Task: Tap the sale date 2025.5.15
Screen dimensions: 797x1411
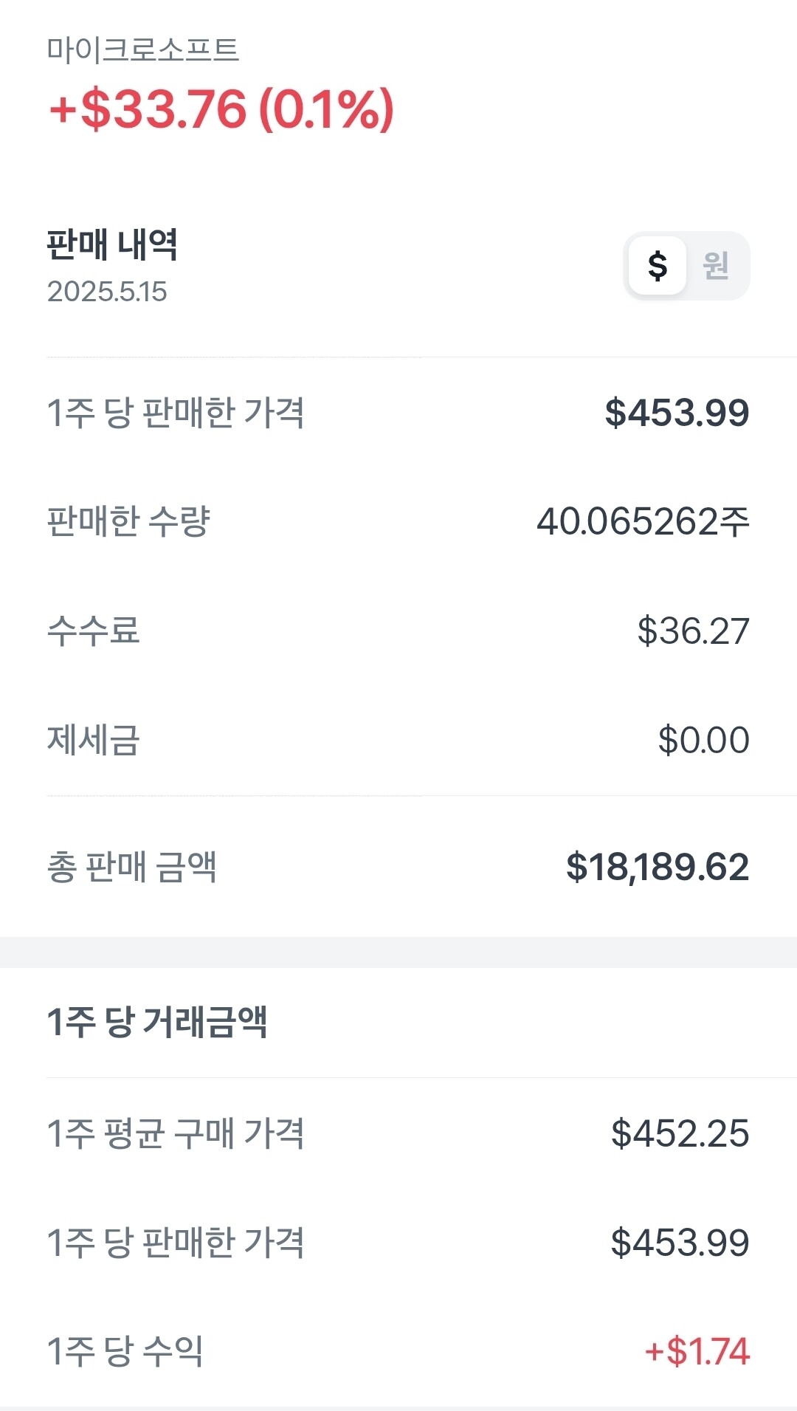Action: tap(107, 292)
